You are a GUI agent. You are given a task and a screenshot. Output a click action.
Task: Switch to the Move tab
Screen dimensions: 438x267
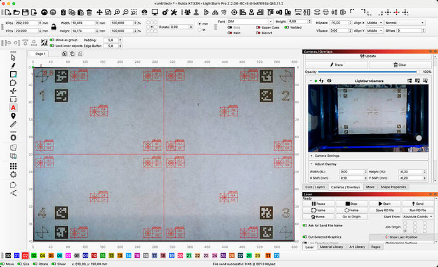coord(370,187)
